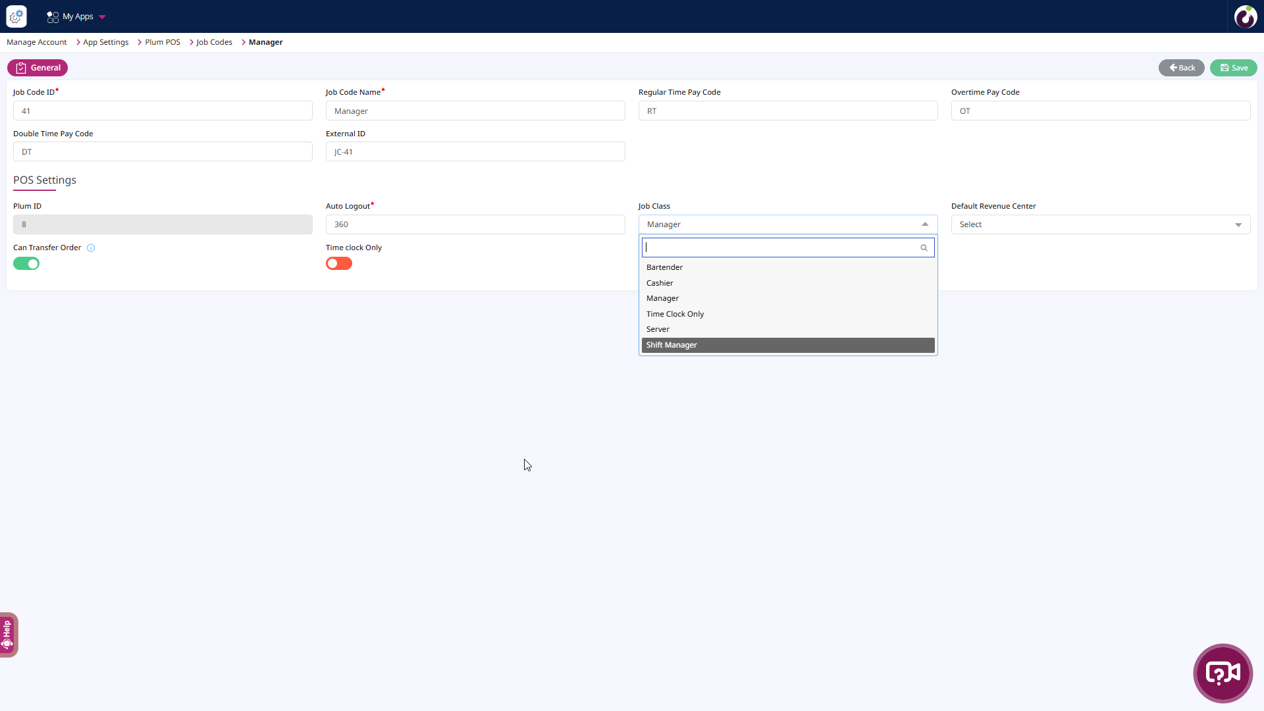
Task: Expand the My Apps dropdown arrow
Action: [x=102, y=17]
